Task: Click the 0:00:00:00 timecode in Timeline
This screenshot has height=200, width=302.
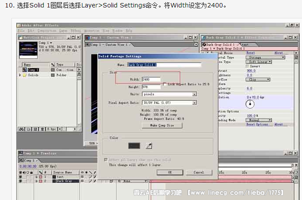Action: (28, 166)
